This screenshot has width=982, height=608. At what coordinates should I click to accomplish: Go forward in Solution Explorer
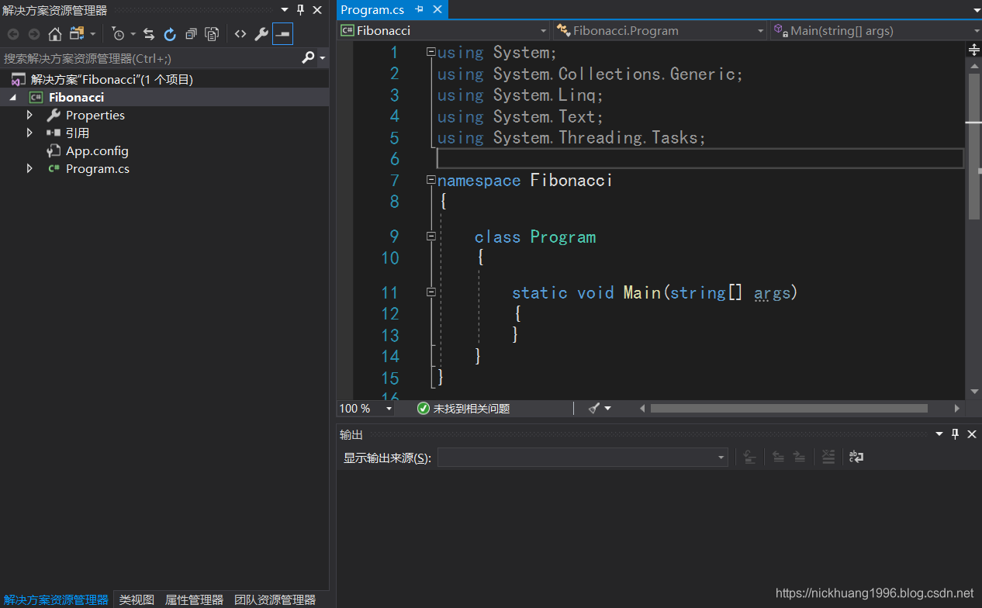coord(33,34)
